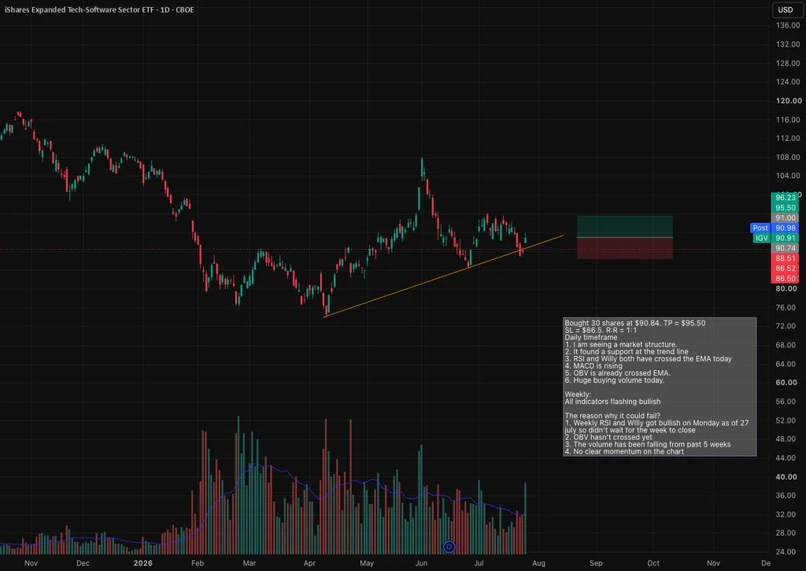The image size is (806, 571).
Task: Click the 2026 label on time axis
Action: click(143, 563)
